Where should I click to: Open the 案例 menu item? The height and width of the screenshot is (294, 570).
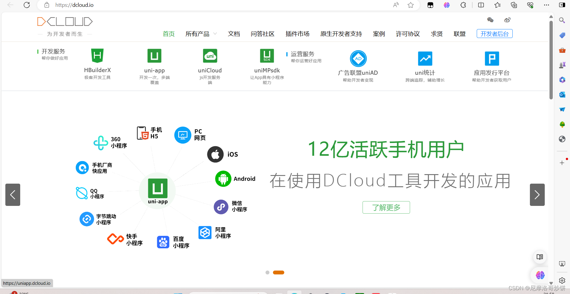tap(379, 34)
